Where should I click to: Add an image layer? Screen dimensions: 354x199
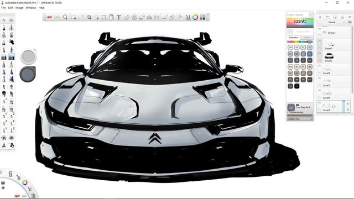pyautogui.click(x=335, y=17)
